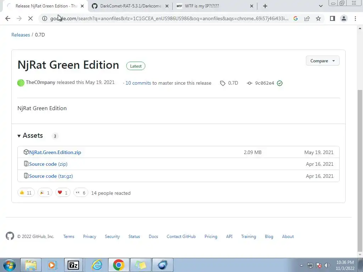Image resolution: width=363 pixels, height=272 pixels.
Task: Open Windows Explorer from the taskbar
Action: (31, 265)
